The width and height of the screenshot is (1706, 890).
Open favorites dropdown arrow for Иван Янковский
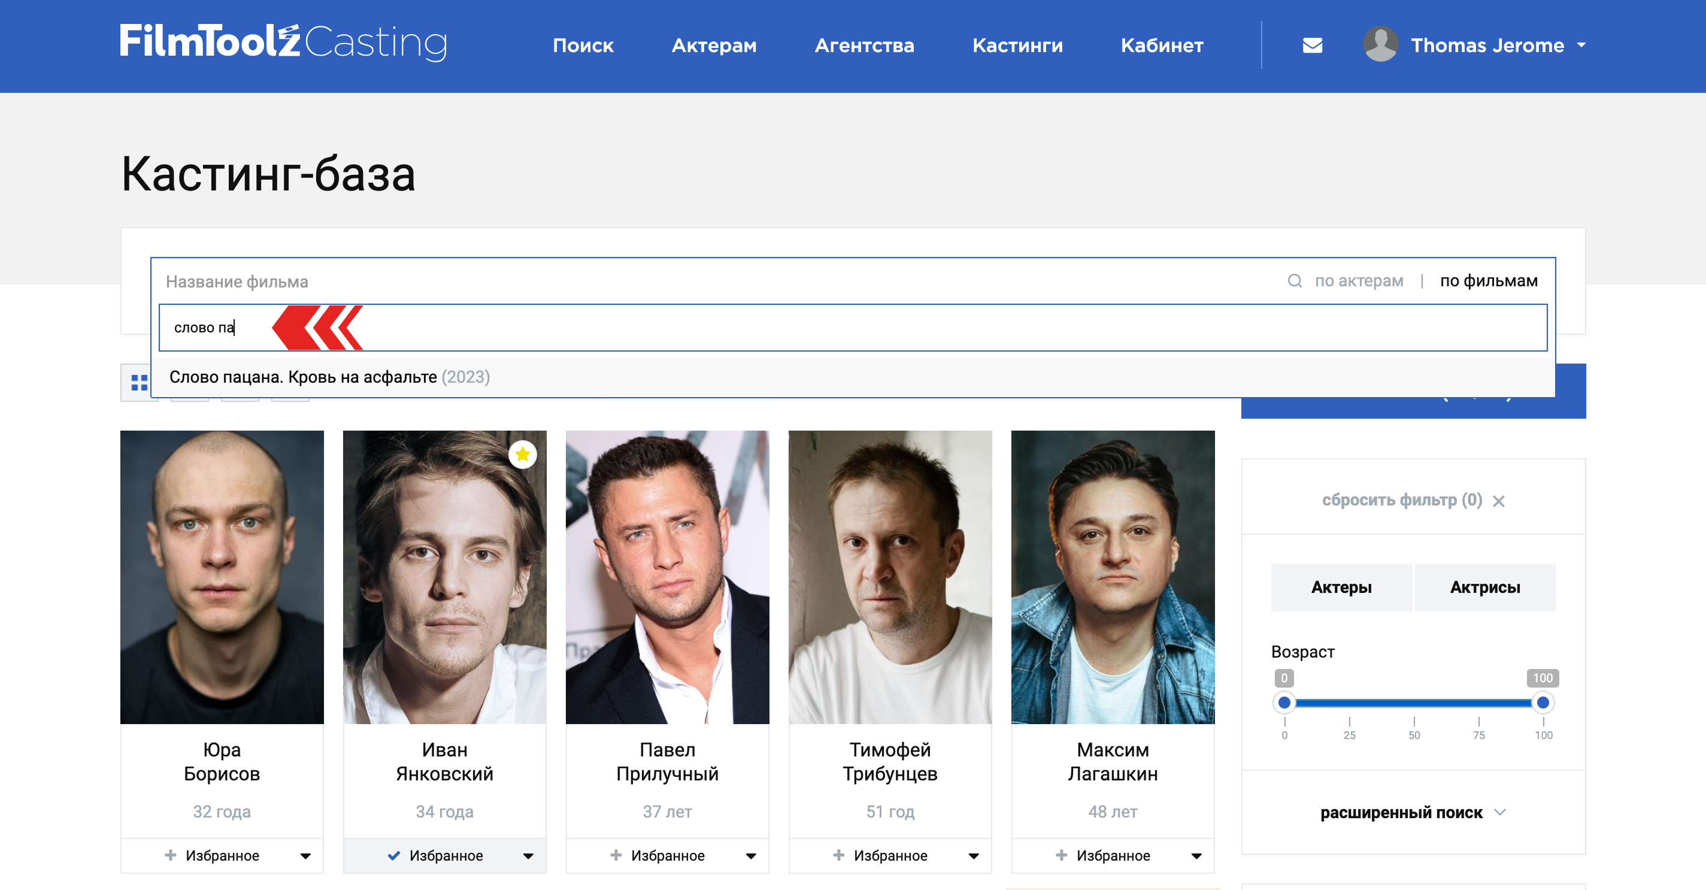(x=528, y=856)
